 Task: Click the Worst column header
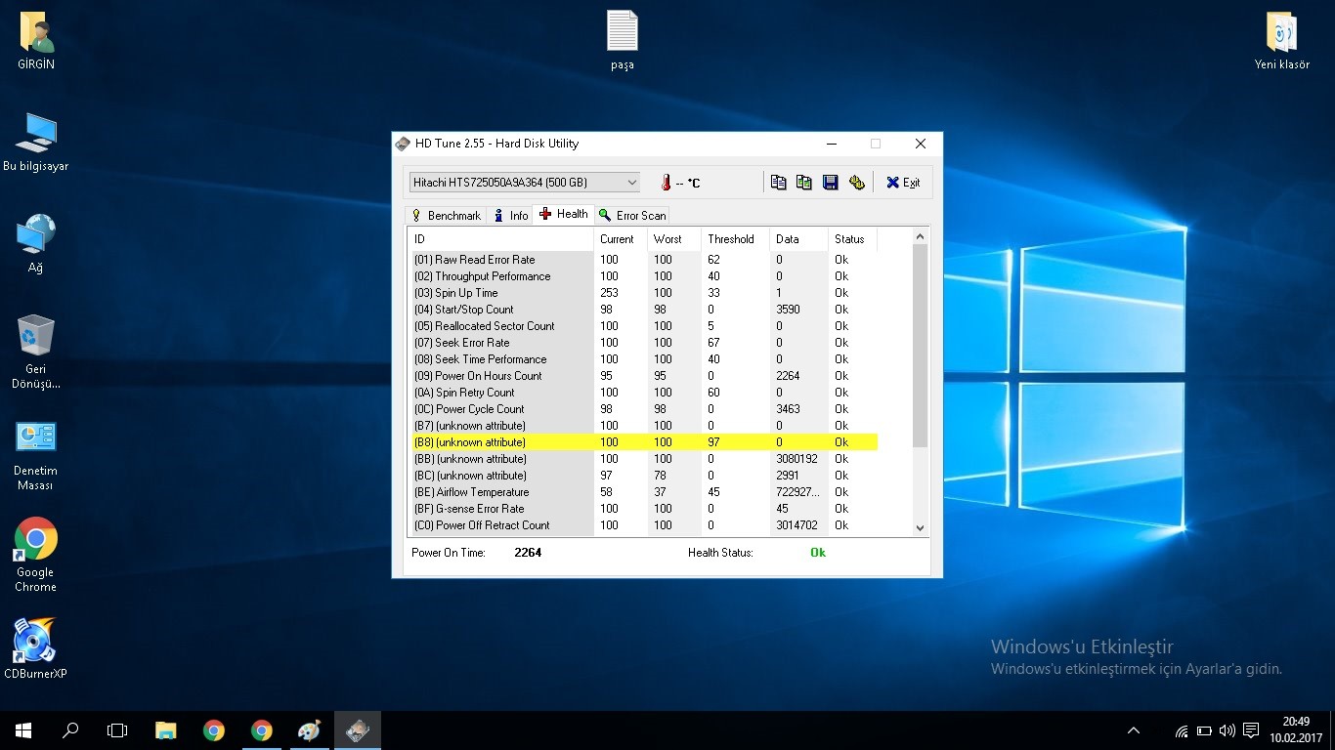coord(674,239)
